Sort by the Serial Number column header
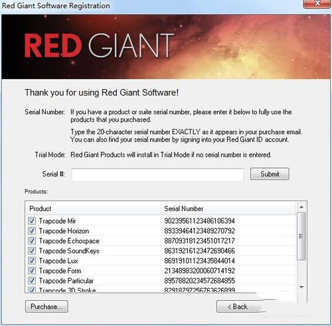The height and width of the screenshot is (326, 332). [x=228, y=208]
